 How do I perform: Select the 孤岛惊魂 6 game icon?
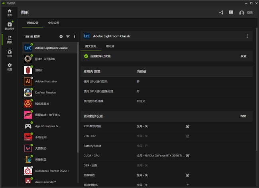(x=28, y=104)
